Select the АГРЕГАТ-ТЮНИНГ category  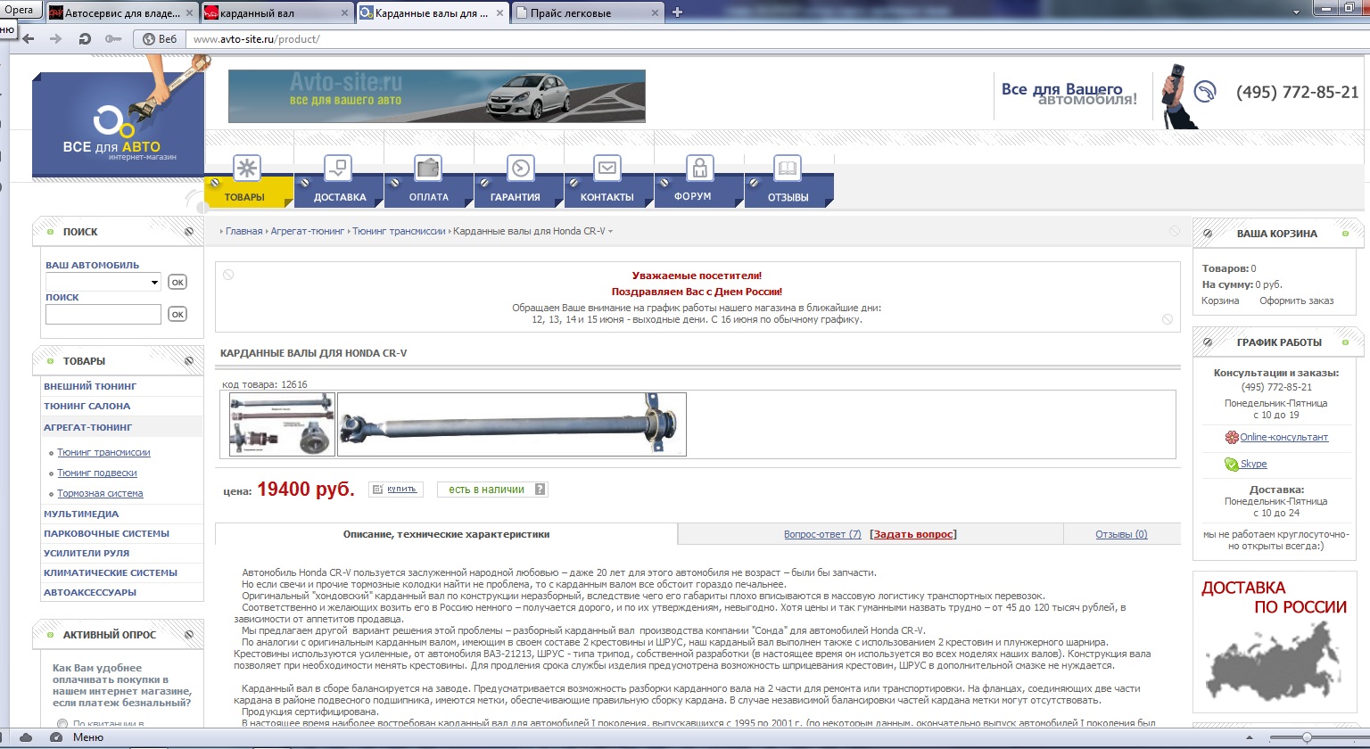87,427
